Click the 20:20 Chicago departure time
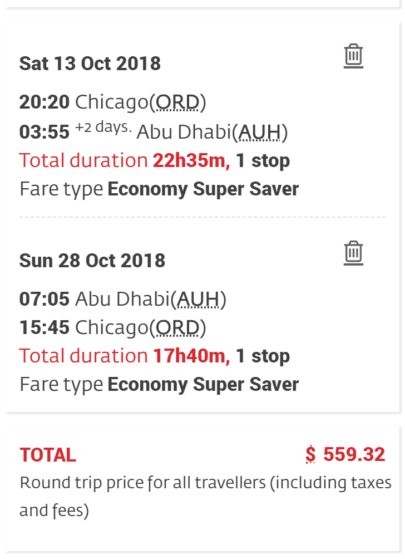 tap(45, 102)
